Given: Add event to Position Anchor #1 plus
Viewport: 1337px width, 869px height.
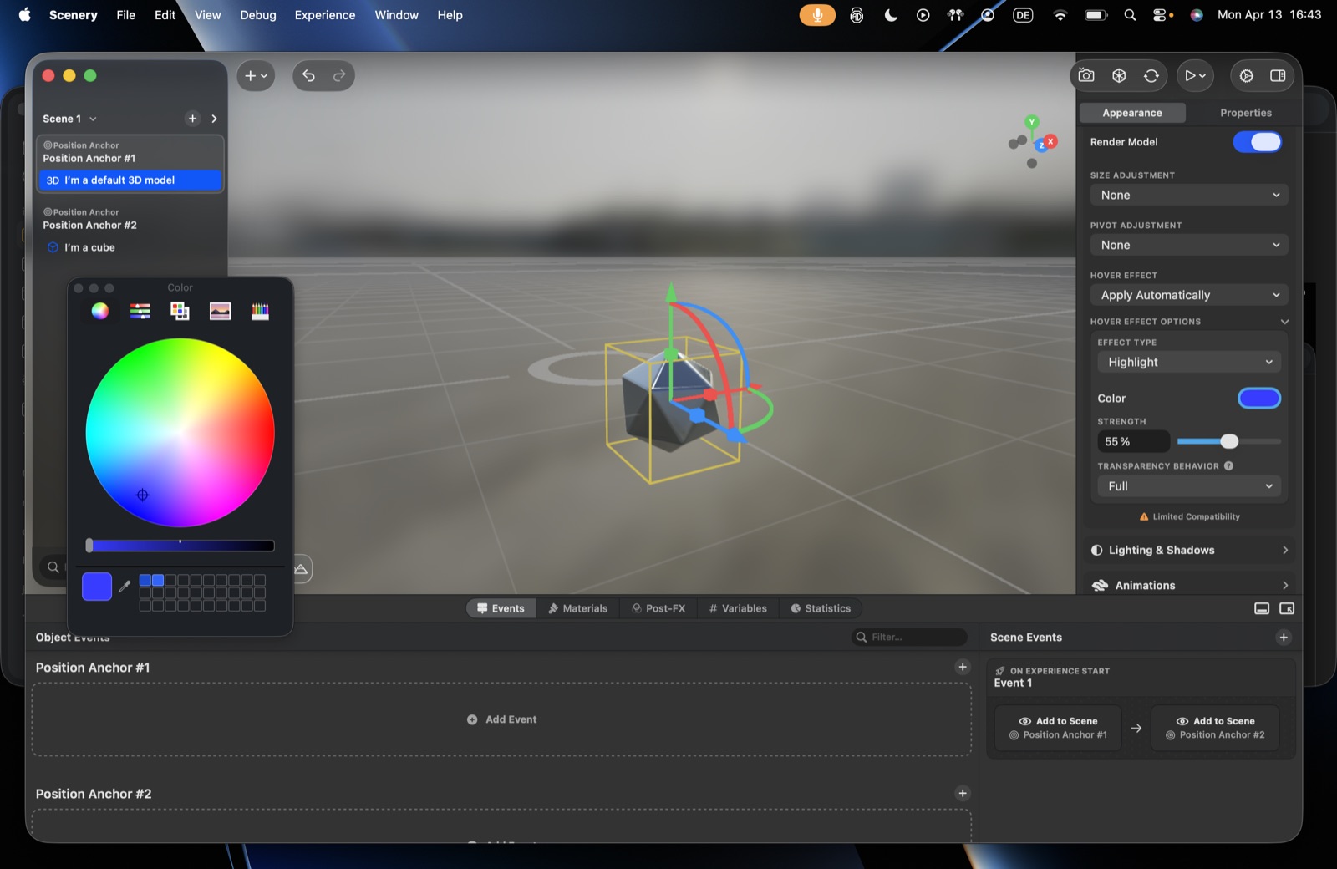Looking at the screenshot, I should click(963, 667).
